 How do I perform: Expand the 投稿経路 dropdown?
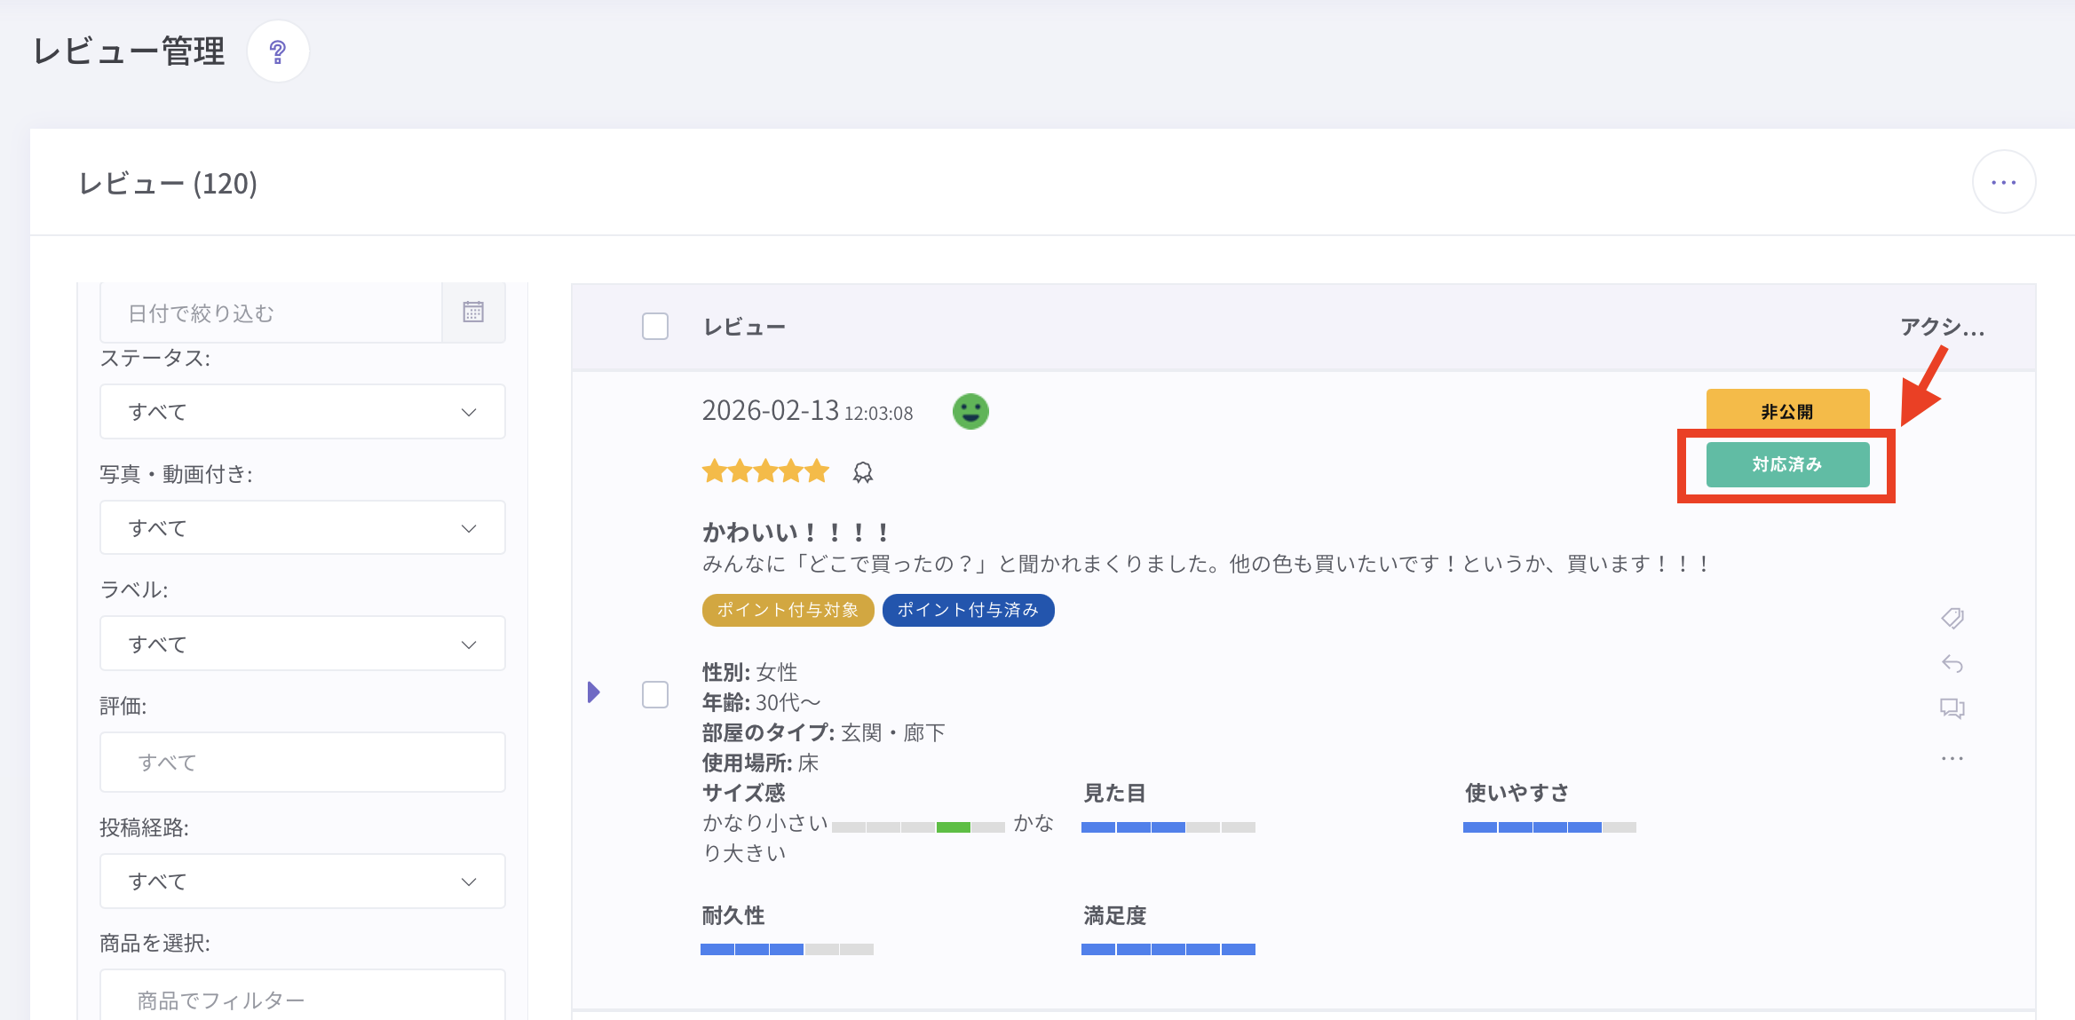click(302, 882)
